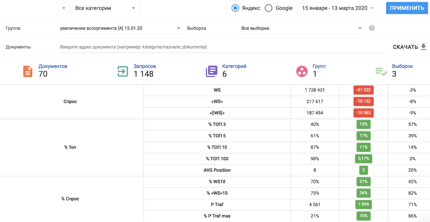The height and width of the screenshot is (222, 430).
Task: Click the green Samples checklist icon
Action: [381, 71]
